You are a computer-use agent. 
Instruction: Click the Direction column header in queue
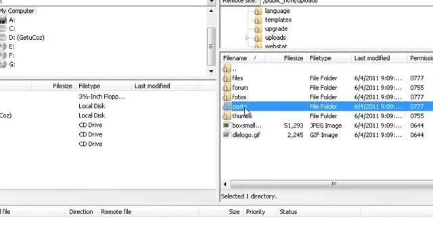click(81, 212)
